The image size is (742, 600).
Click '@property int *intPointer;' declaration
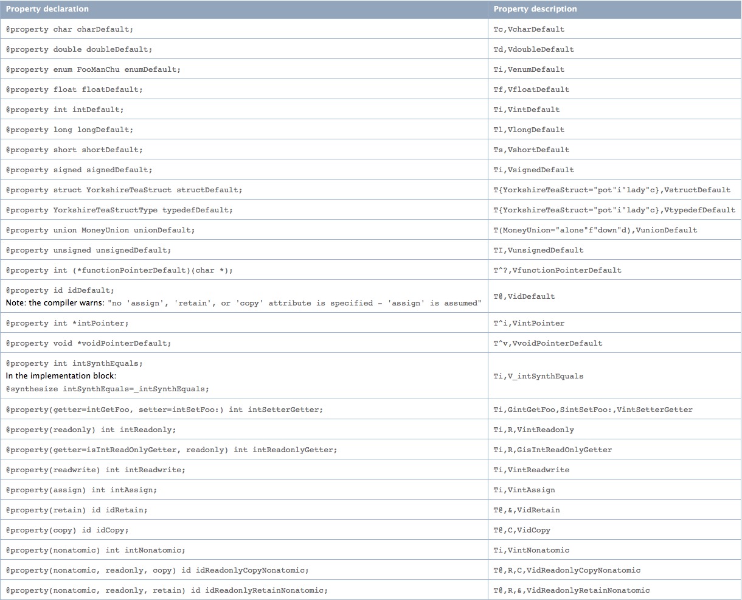[67, 323]
